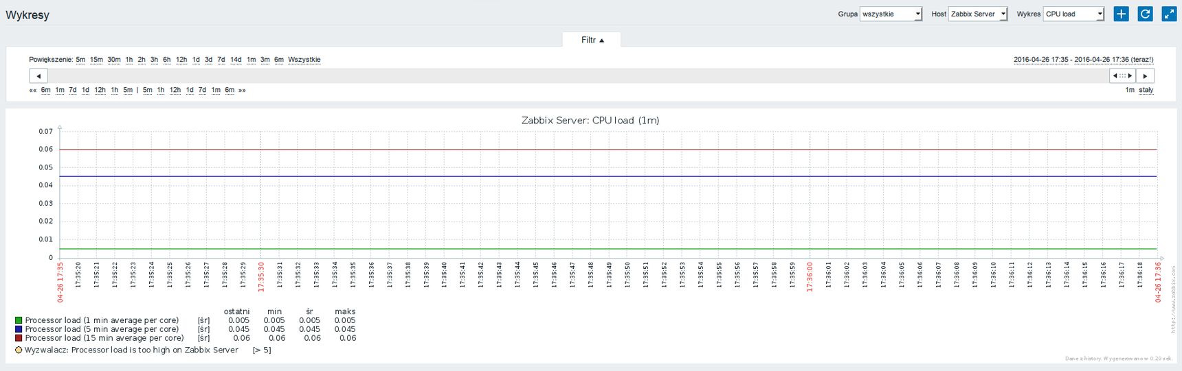Select legend text Processor load (5 min average per core)
This screenshot has height=371, width=1182.
coord(102,329)
